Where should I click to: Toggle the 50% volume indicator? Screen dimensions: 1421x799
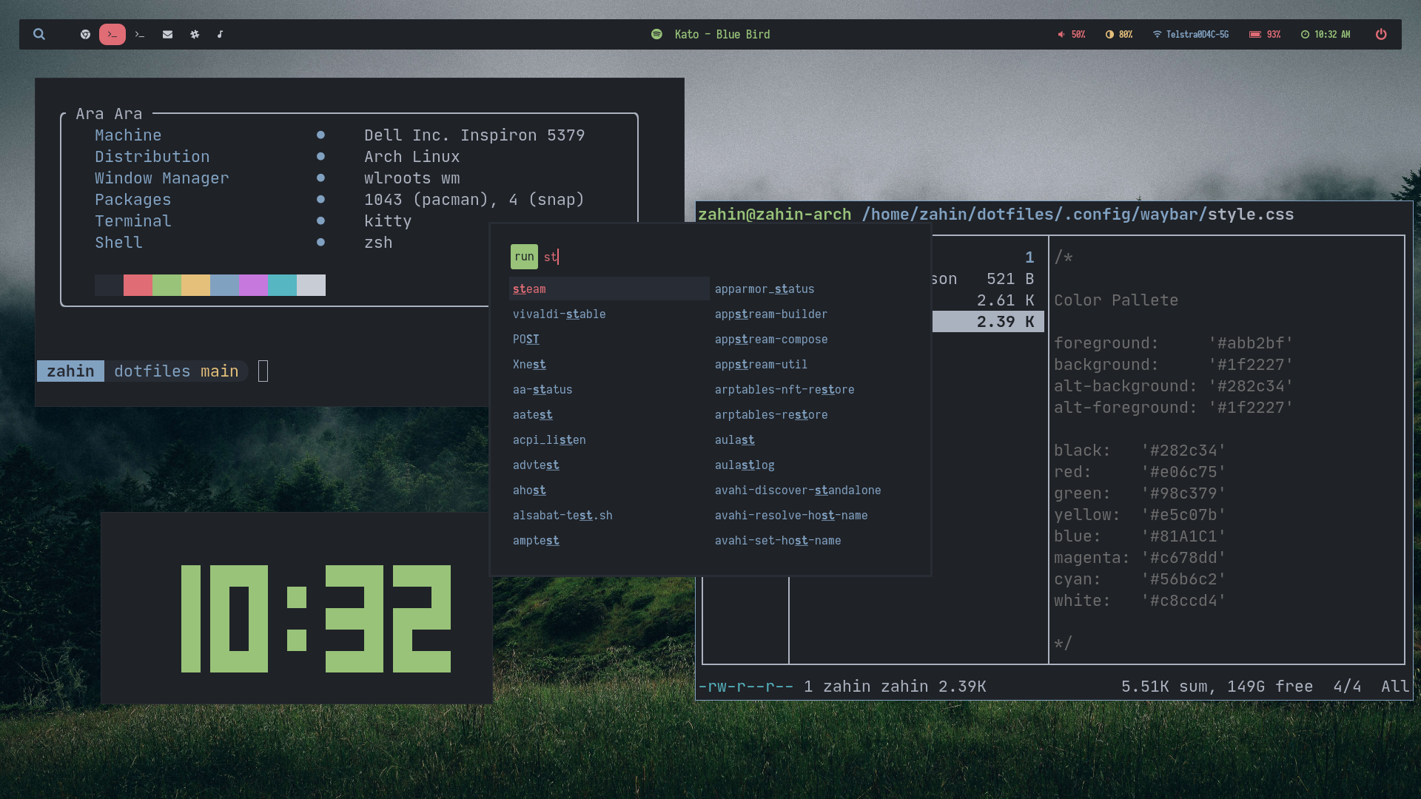(x=1071, y=34)
